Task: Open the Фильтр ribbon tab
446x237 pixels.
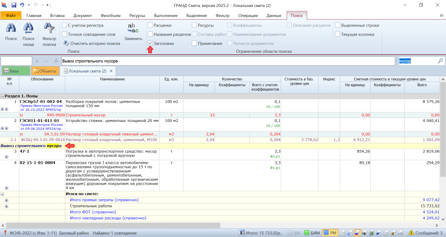Action: click(x=222, y=16)
